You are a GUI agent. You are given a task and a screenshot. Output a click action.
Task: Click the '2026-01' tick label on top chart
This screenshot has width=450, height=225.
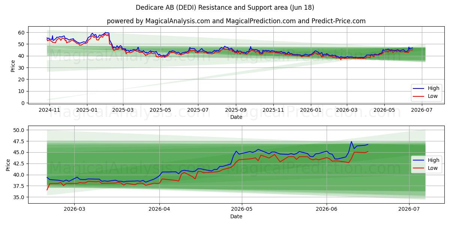tap(311, 110)
